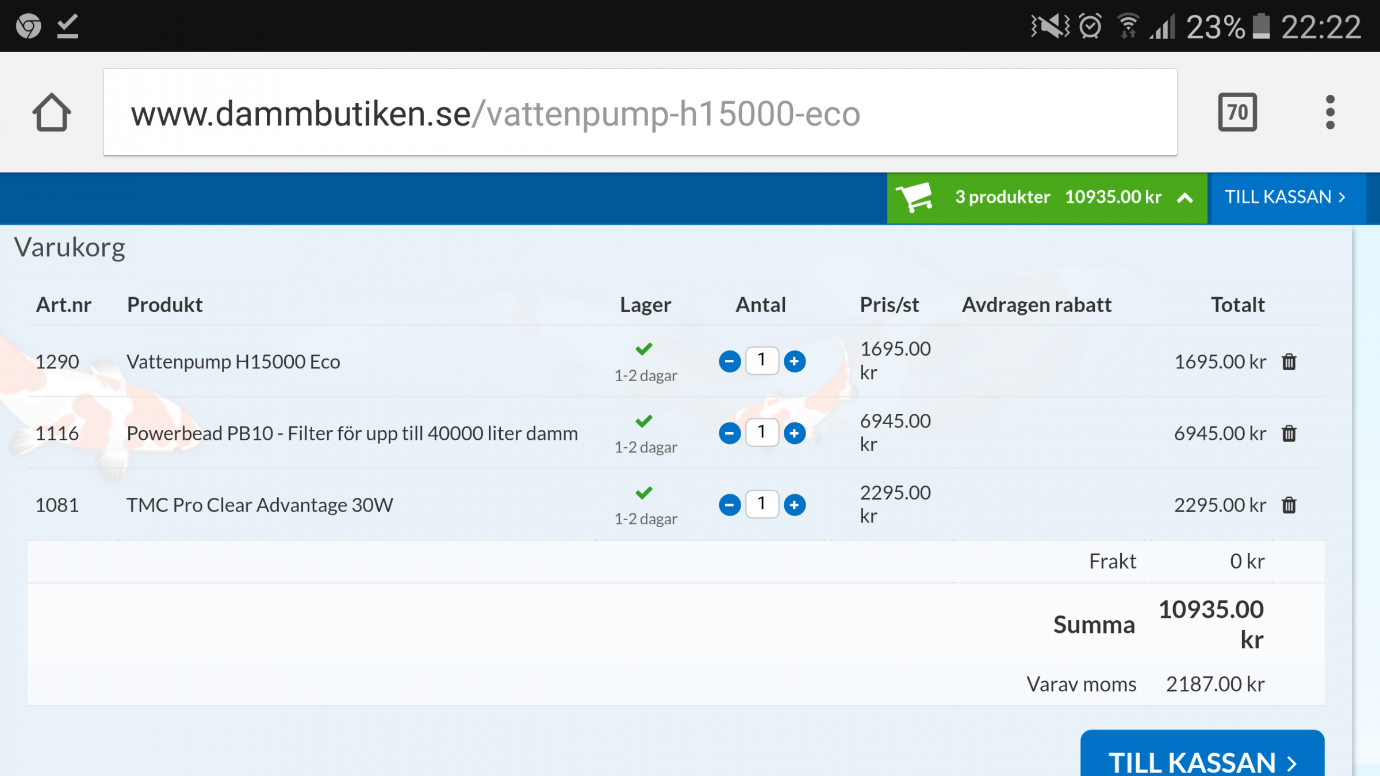Viewport: 1380px width, 776px height.
Task: Tap the download-complete checkmark notification icon
Action: (x=68, y=26)
